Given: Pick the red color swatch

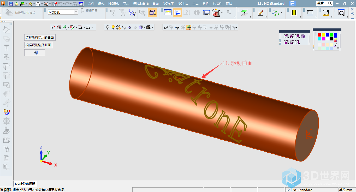Looking at the screenshot, I should [x=319, y=35].
